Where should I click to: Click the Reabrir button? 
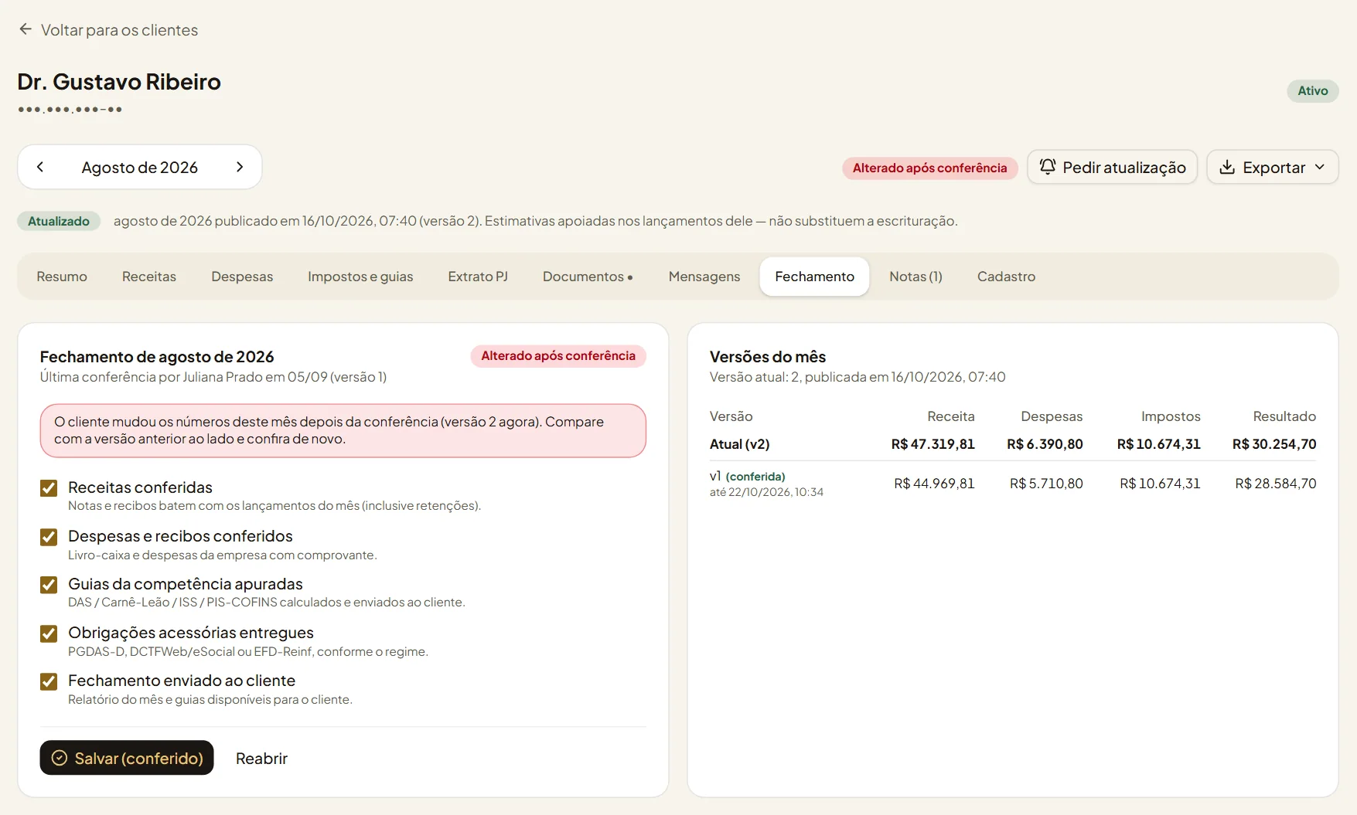261,758
